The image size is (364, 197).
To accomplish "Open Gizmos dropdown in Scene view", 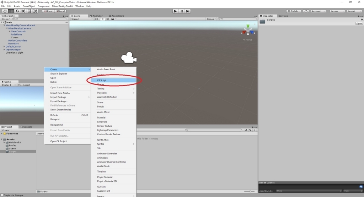I will 211,19.
